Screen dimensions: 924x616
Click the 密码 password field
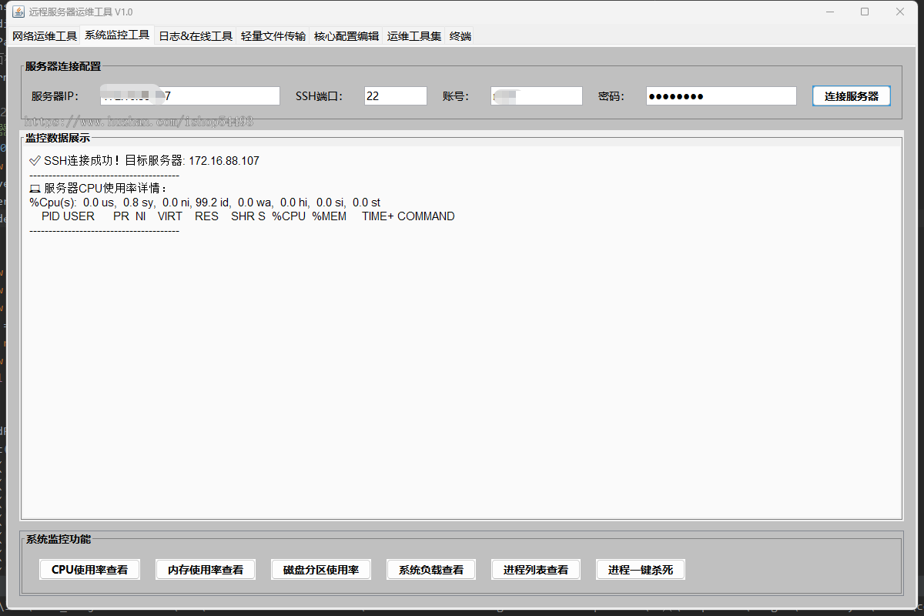click(x=721, y=96)
